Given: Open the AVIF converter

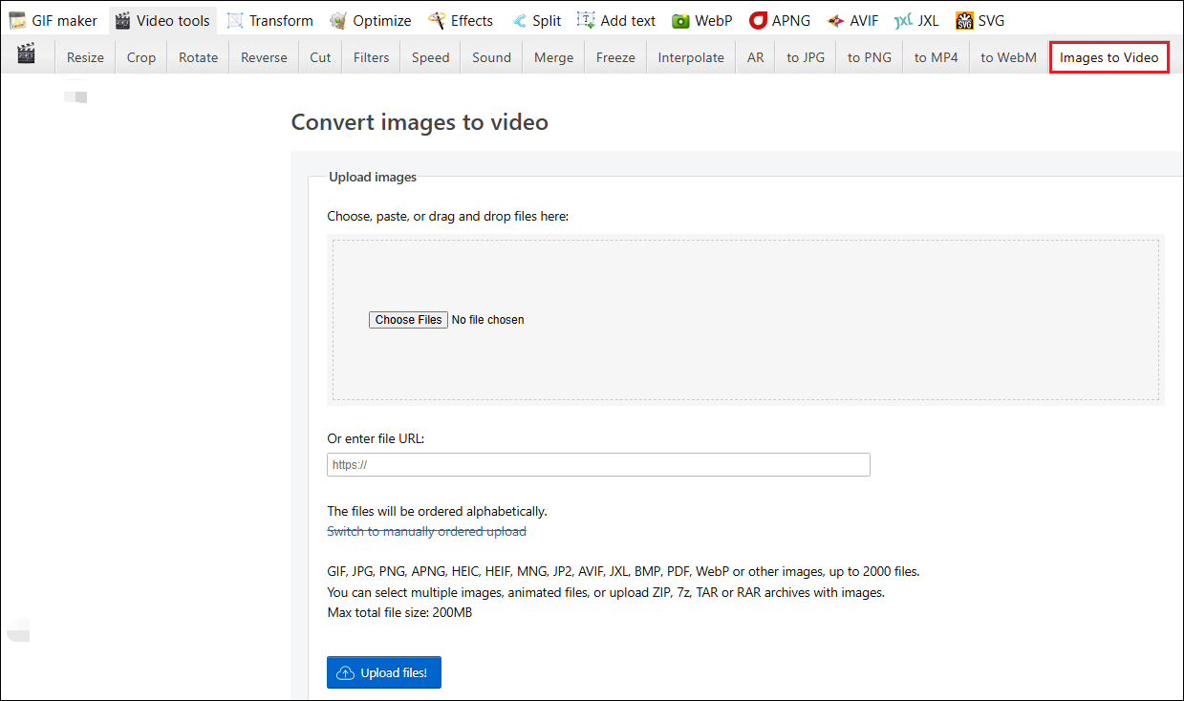Looking at the screenshot, I should point(852,19).
